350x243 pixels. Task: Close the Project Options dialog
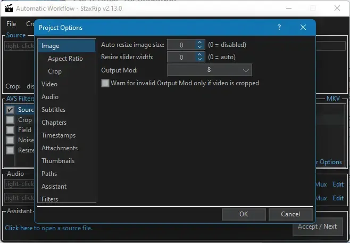(x=303, y=28)
